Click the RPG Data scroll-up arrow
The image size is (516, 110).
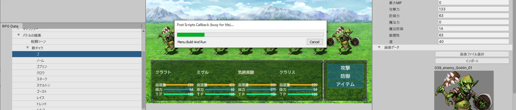click(144, 31)
